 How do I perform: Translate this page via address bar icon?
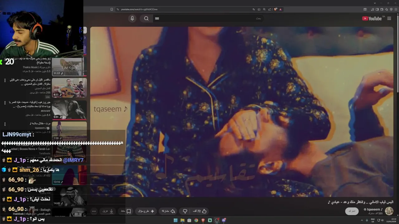click(x=254, y=9)
